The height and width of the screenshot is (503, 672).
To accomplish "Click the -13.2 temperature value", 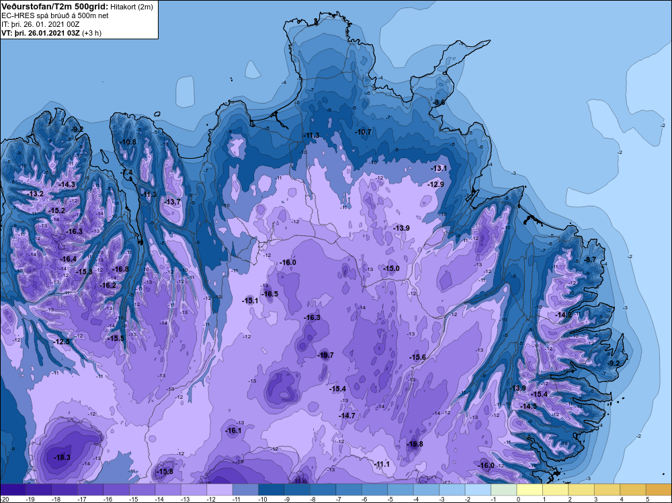I will tap(35, 194).
